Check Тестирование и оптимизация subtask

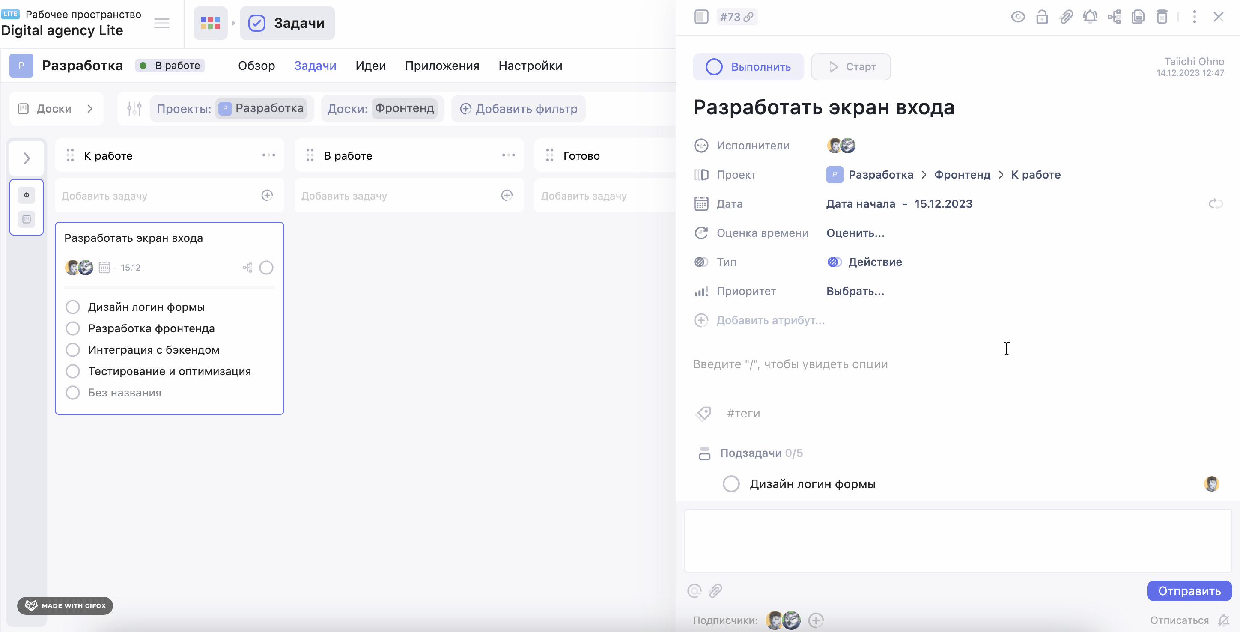pos(73,371)
